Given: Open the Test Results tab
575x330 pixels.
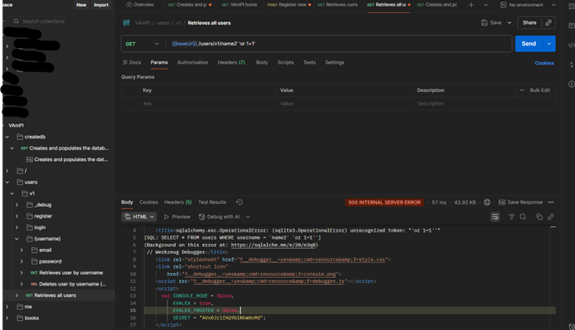Looking at the screenshot, I should [x=212, y=202].
